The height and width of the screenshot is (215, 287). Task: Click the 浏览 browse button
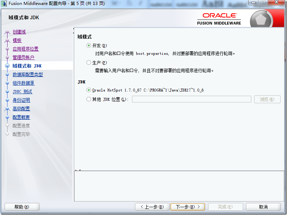(x=267, y=99)
